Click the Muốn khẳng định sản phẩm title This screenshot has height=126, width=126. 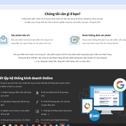(x=97, y=35)
